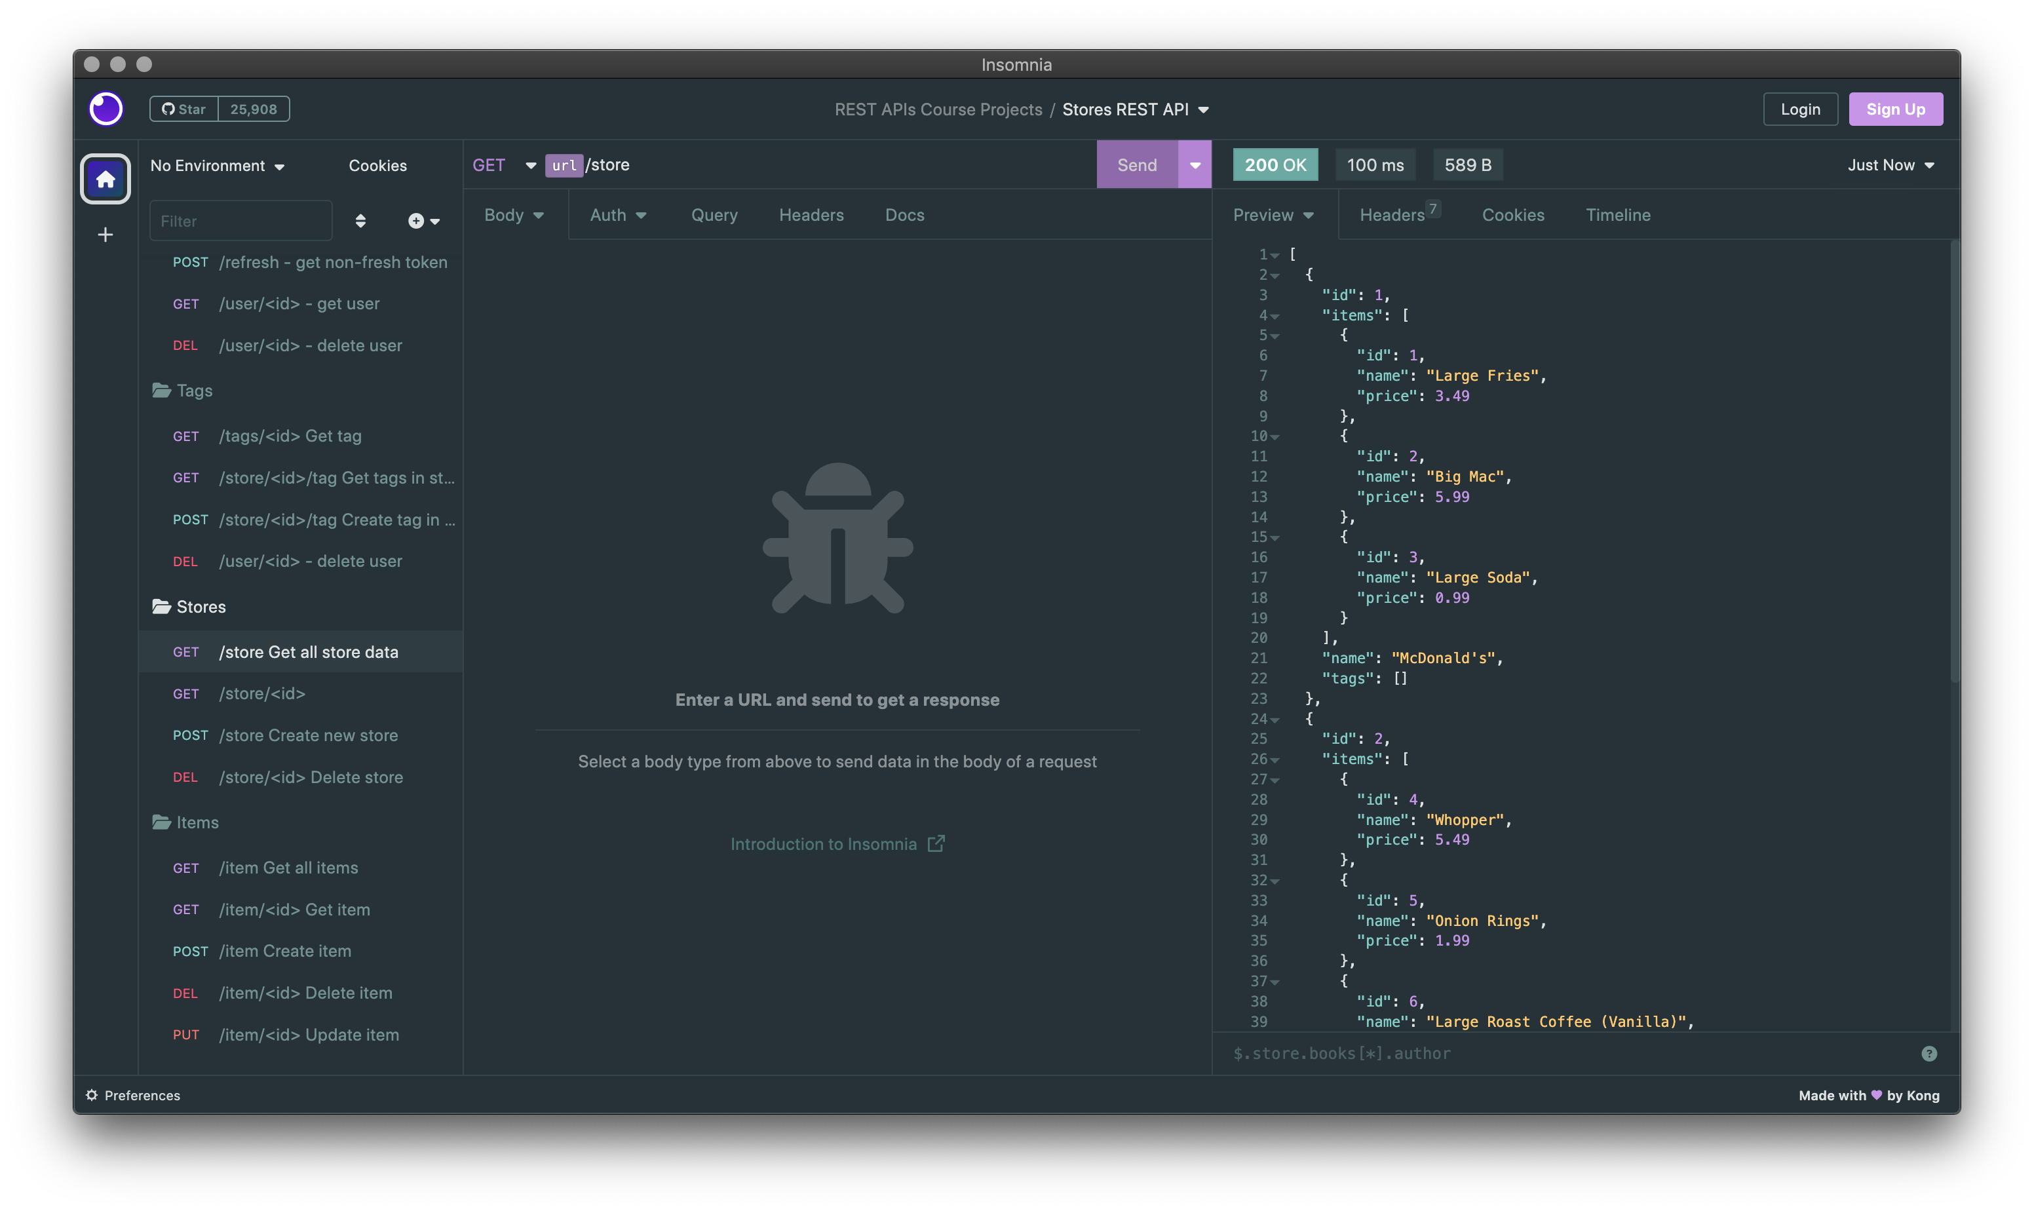Open the home dashboard icon
Image resolution: width=2034 pixels, height=1211 pixels.
[106, 179]
